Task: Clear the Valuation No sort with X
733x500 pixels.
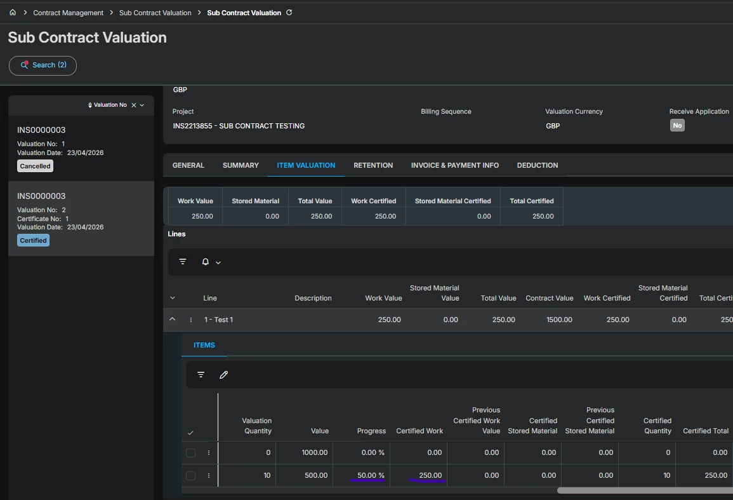Action: 134,105
